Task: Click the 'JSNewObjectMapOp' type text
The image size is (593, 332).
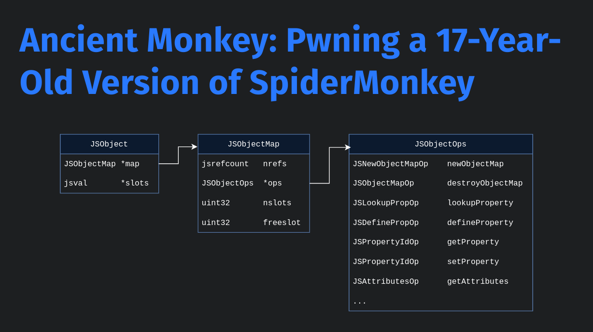Action: [390, 164]
